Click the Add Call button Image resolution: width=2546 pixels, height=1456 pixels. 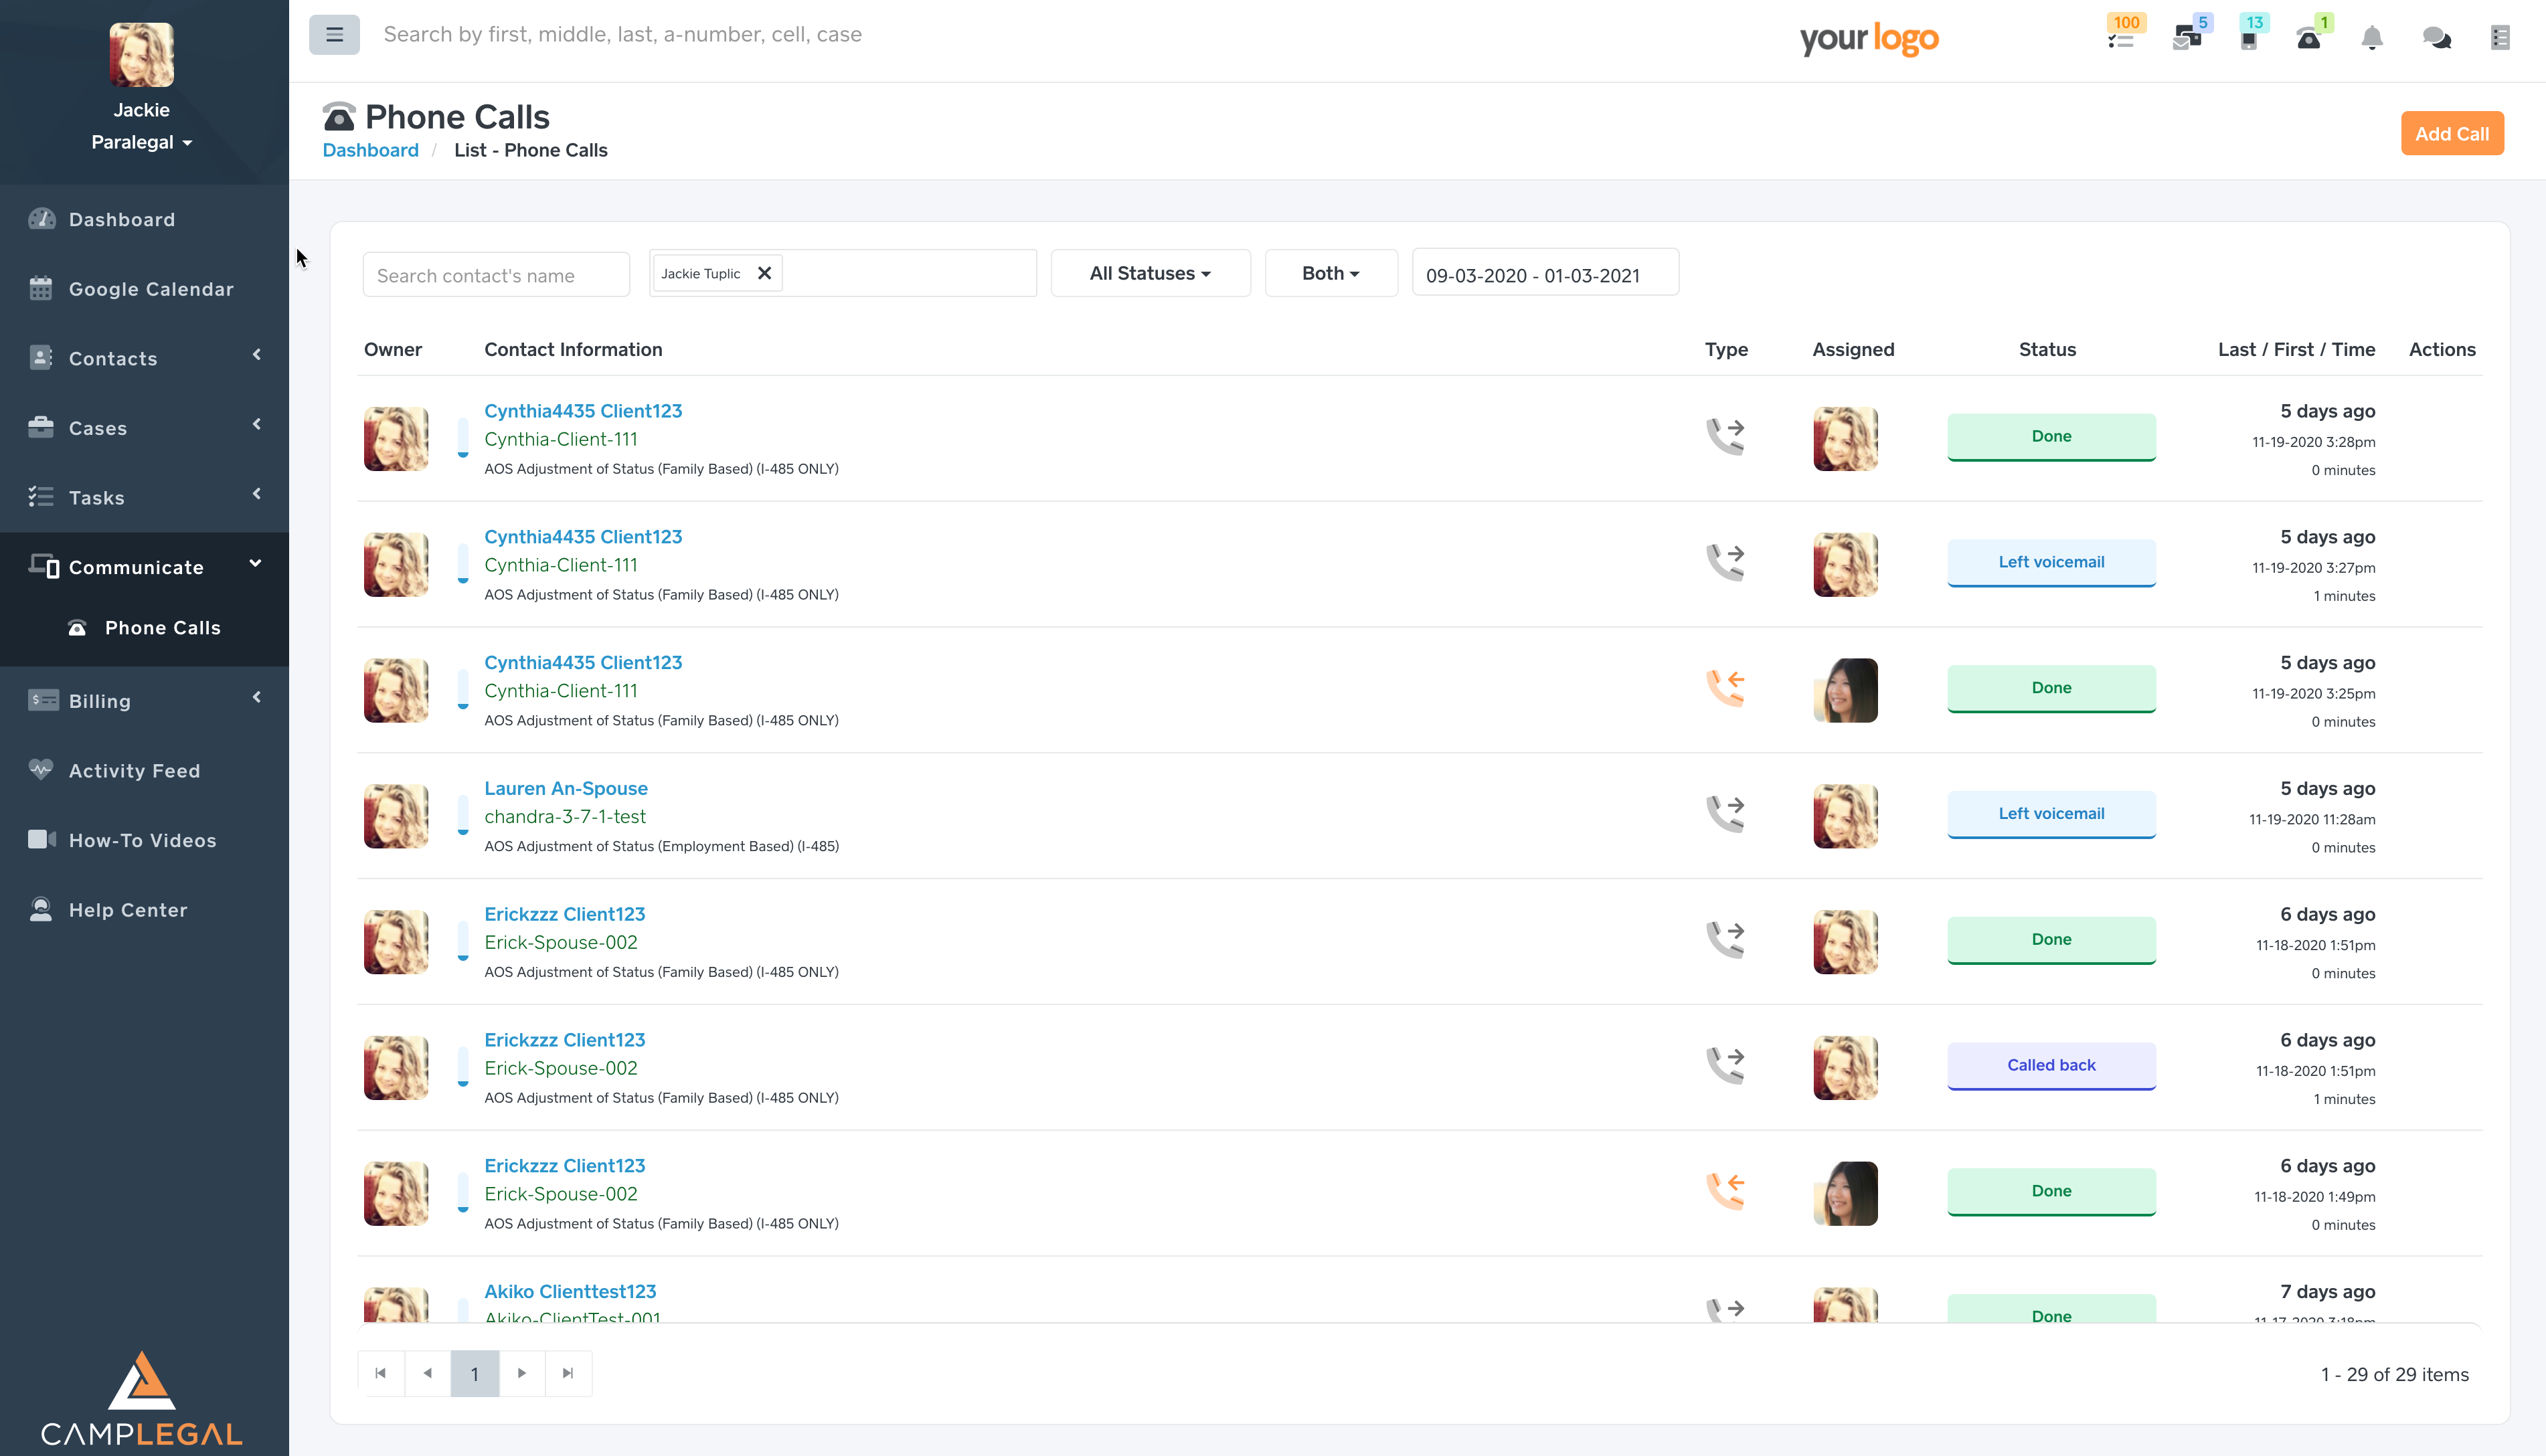[x=2451, y=134]
